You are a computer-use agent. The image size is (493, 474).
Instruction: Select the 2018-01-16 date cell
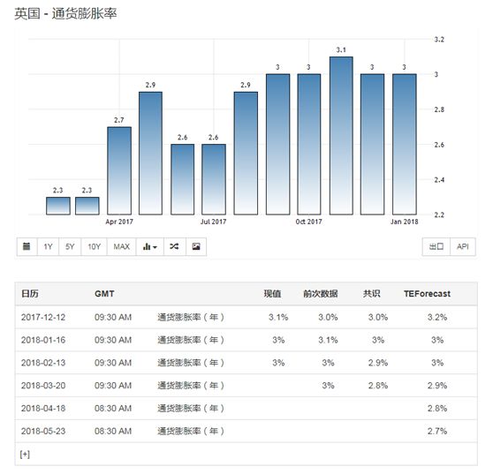click(43, 340)
